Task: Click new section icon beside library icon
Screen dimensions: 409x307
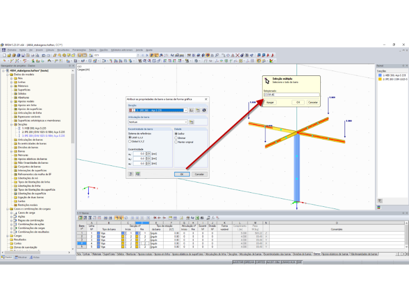Action: click(198, 110)
